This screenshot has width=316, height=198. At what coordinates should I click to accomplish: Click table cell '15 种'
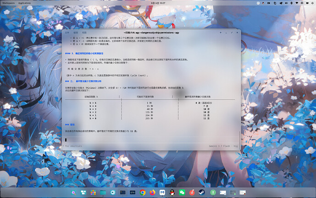pos(150,106)
